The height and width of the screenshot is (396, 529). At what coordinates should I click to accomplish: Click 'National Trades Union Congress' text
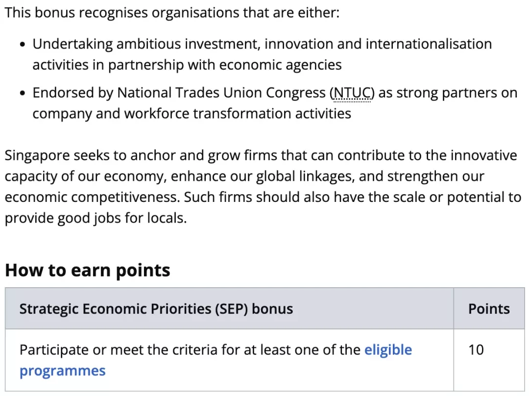click(x=221, y=93)
